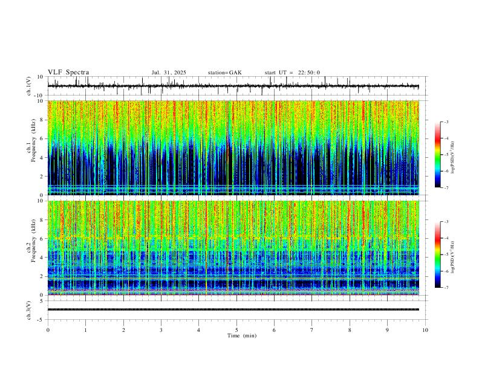Click the 'station=GAK' label
Image resolution: width=479 pixels, height=370 pixels.
coord(224,73)
